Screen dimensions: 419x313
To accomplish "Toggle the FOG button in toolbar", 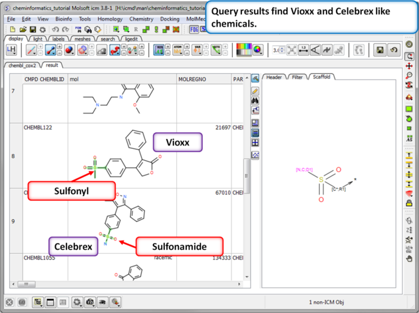I will click(x=194, y=30).
